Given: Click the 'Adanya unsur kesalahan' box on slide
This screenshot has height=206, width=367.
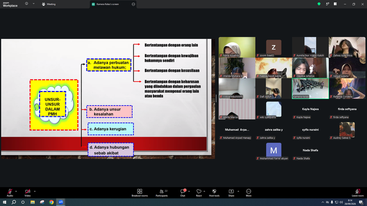Looking at the screenshot, I should point(110,112).
